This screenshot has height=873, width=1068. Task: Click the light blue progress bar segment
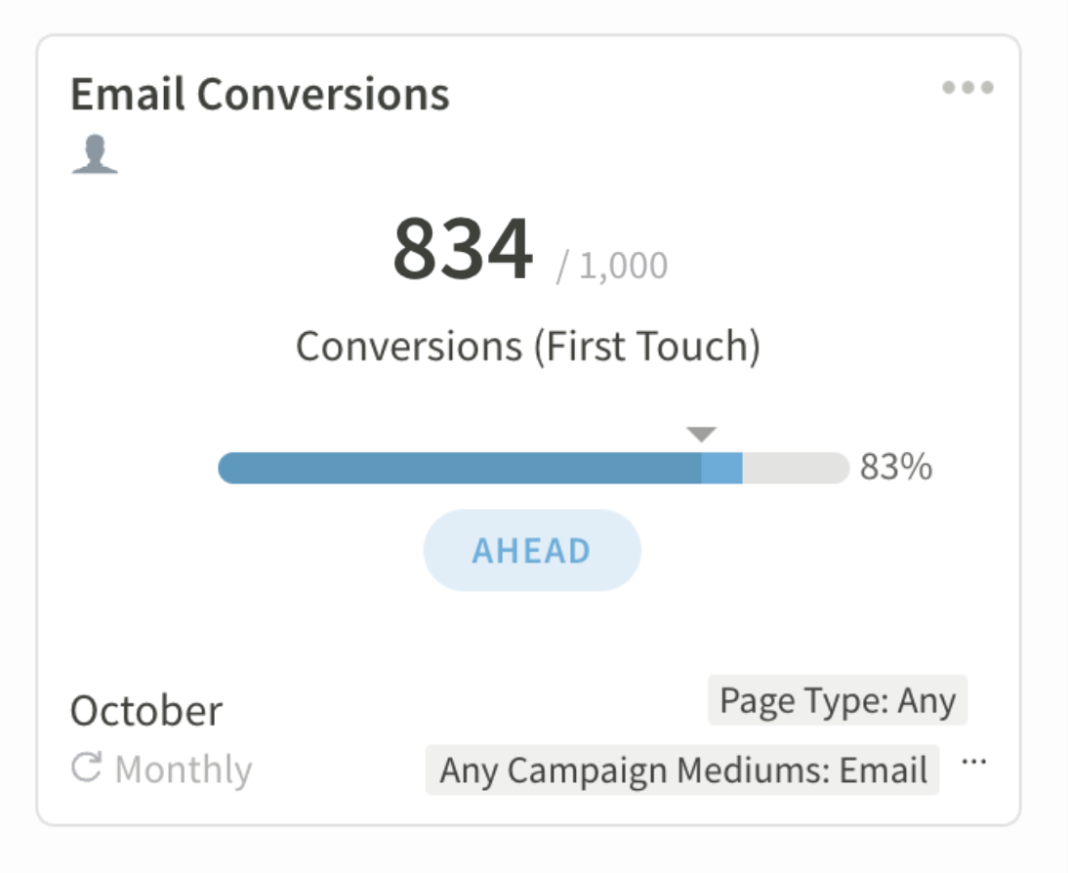click(722, 469)
